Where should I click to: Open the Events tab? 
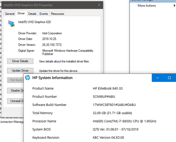[44, 14]
